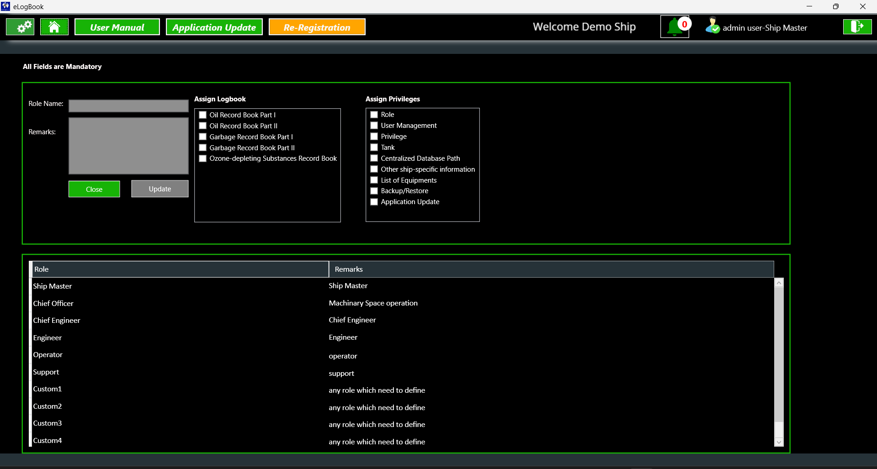
Task: Open the User Manual
Action: [x=117, y=26]
